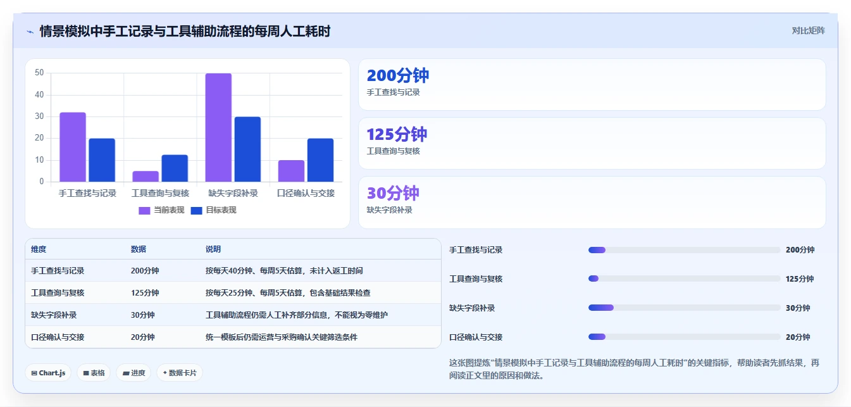This screenshot has width=851, height=407.
Task: Click the 125分钟 cell in the table
Action: 145,292
